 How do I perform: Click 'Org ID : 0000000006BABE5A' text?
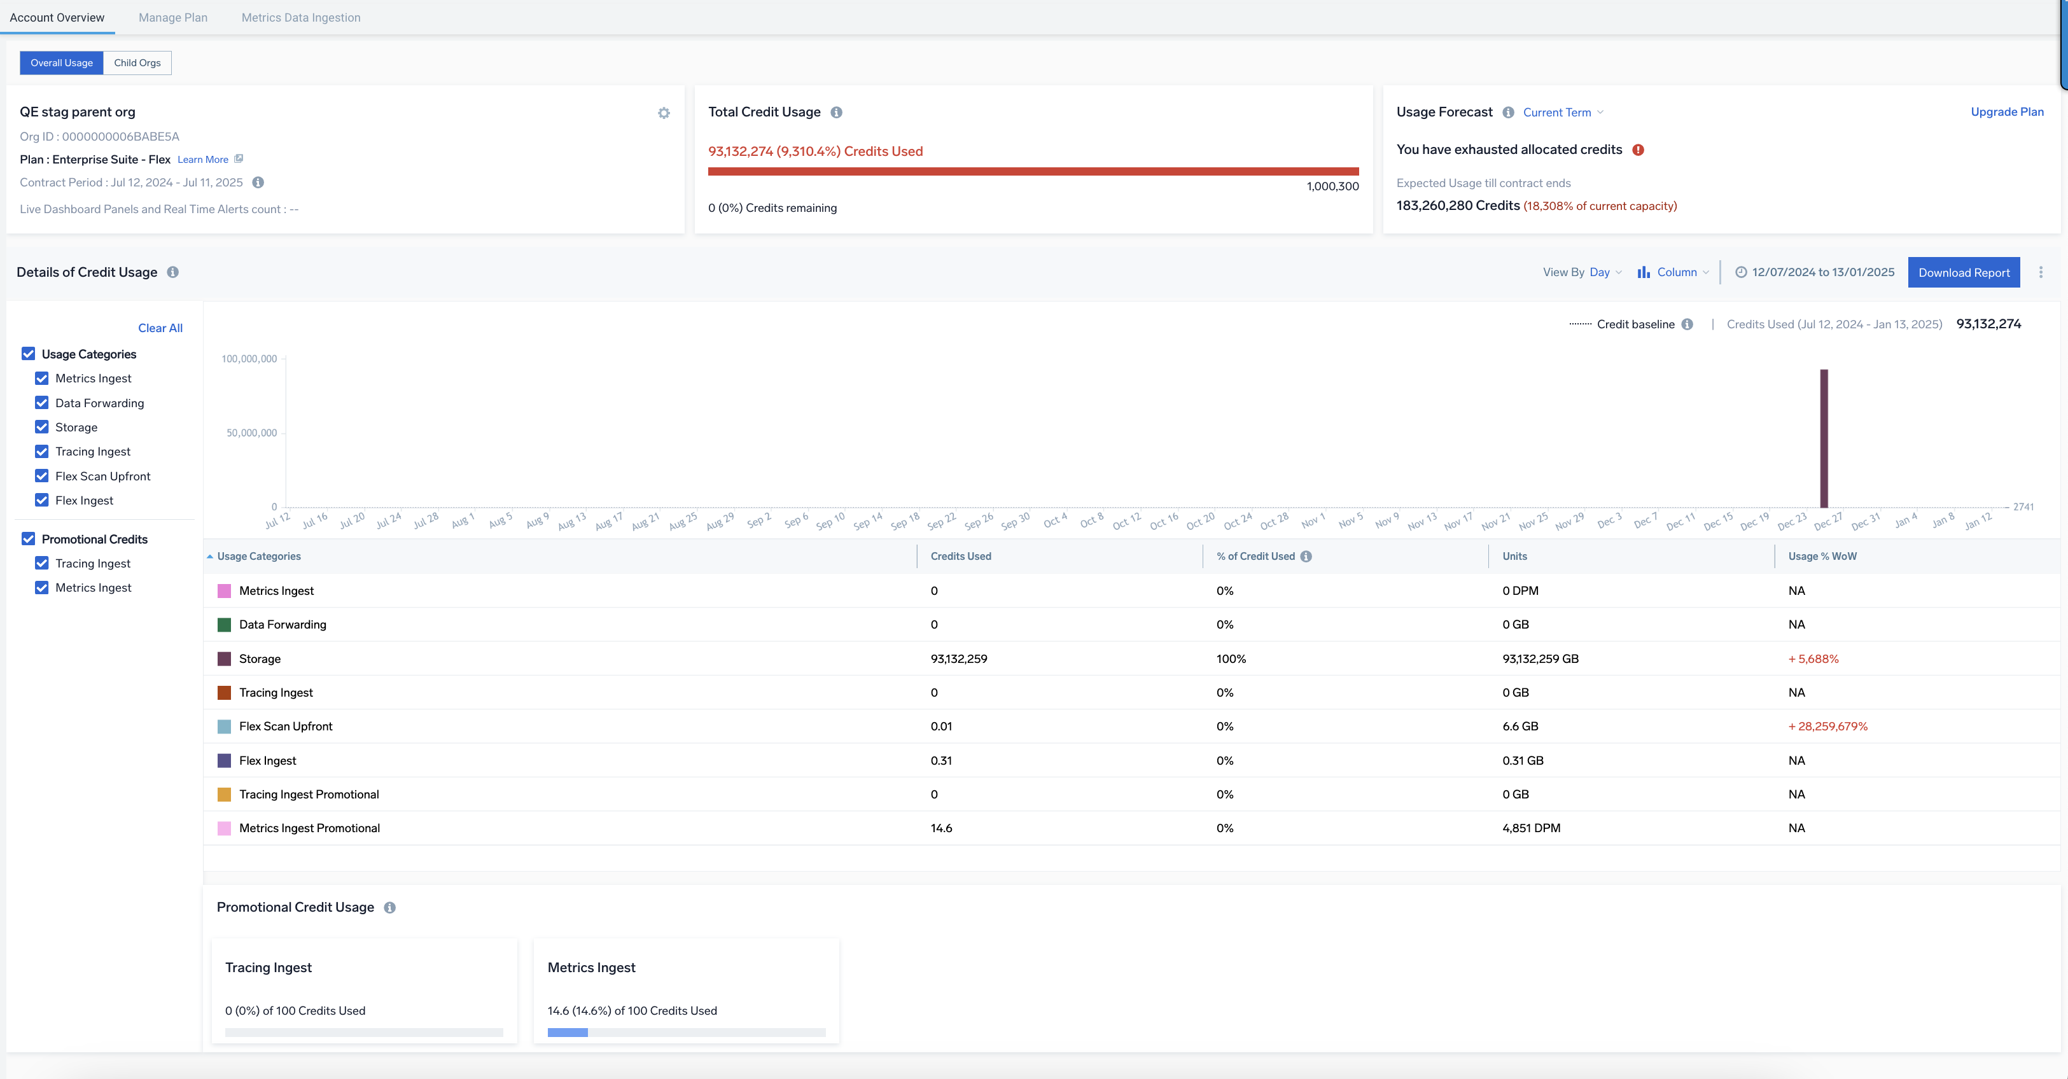[99, 137]
